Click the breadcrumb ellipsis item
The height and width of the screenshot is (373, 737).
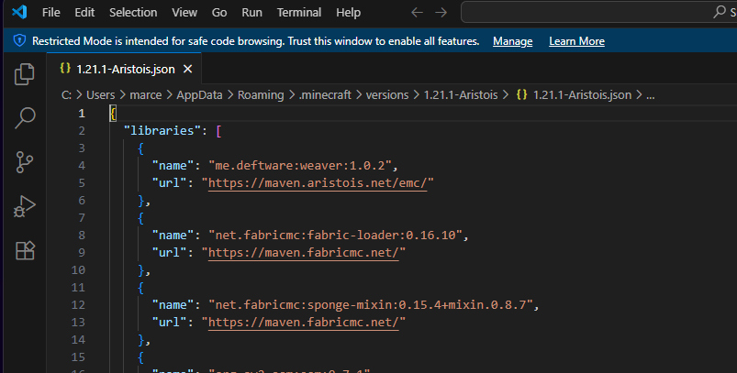651,95
